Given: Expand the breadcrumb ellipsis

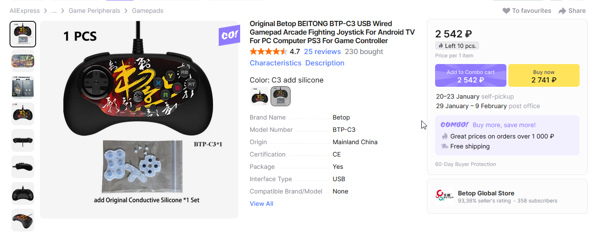Looking at the screenshot, I should [x=54, y=11].
